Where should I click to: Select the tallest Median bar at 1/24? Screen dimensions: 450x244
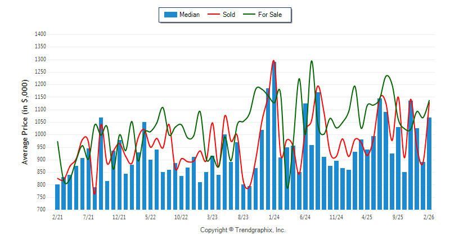coord(274,135)
